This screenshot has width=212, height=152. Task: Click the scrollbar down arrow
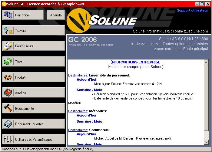[206, 142]
